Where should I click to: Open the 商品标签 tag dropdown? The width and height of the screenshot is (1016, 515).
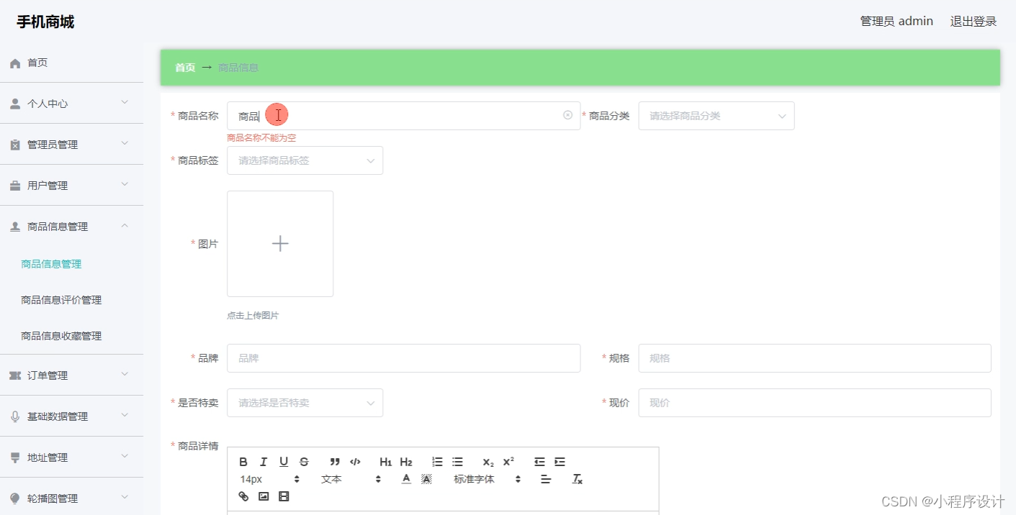(x=305, y=160)
